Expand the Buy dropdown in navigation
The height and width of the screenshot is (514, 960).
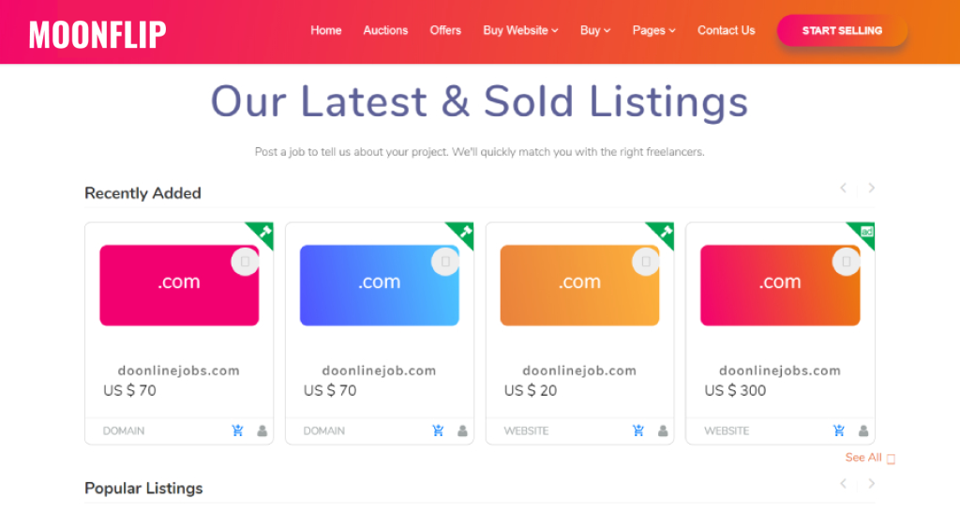click(x=595, y=31)
